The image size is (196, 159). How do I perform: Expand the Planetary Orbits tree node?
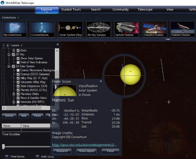tap(14, 94)
